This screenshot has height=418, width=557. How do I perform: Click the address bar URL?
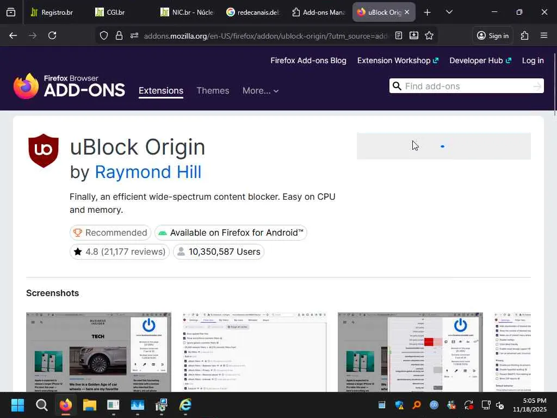pyautogui.click(x=265, y=36)
